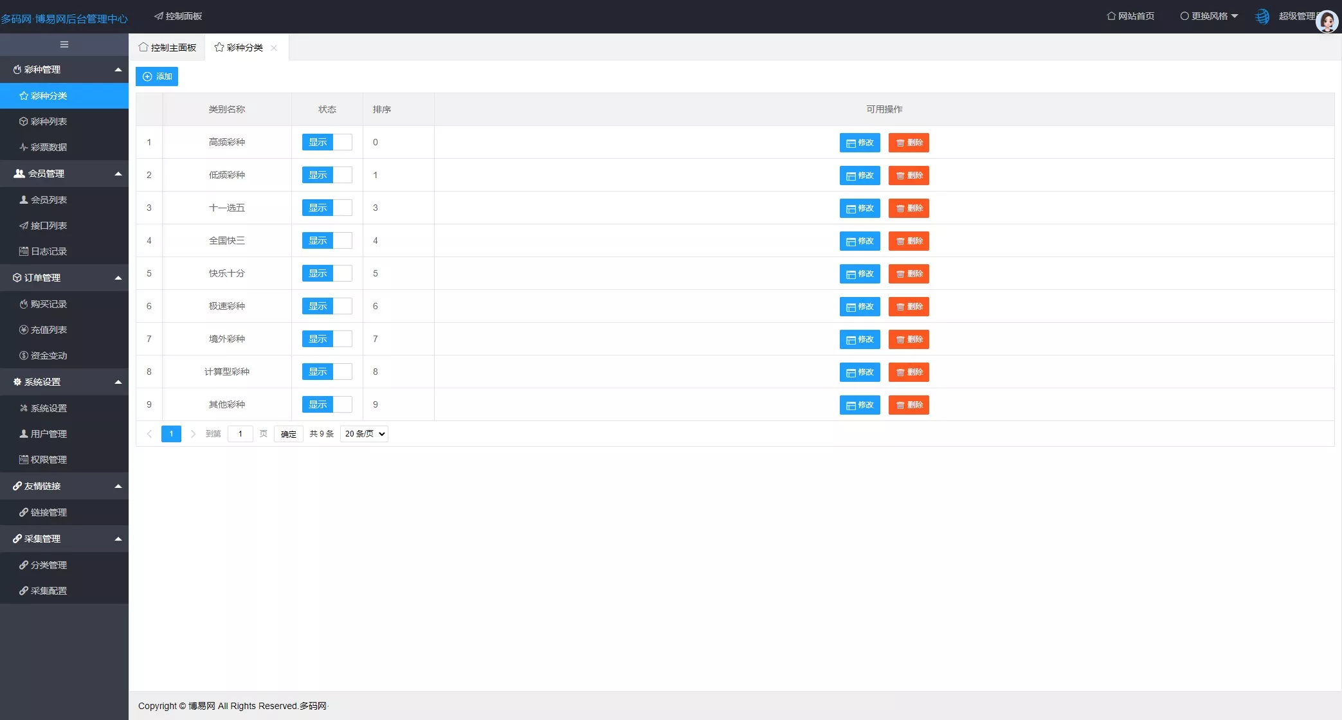1342x720 pixels.
Task: Open 彩票数据 in the sidebar
Action: pos(48,147)
